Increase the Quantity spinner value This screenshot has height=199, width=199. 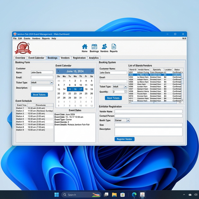[x=126, y=91]
